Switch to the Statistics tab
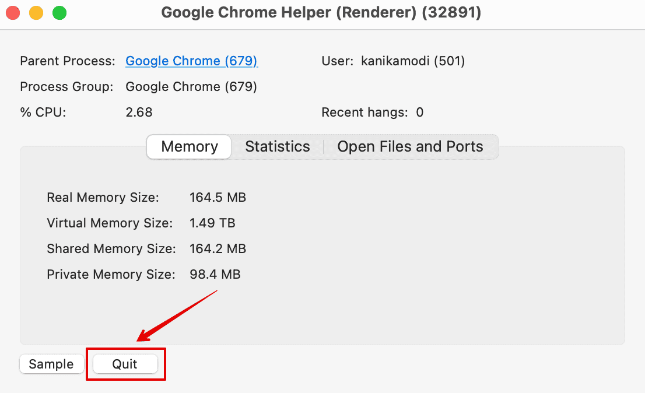645x393 pixels. click(277, 146)
